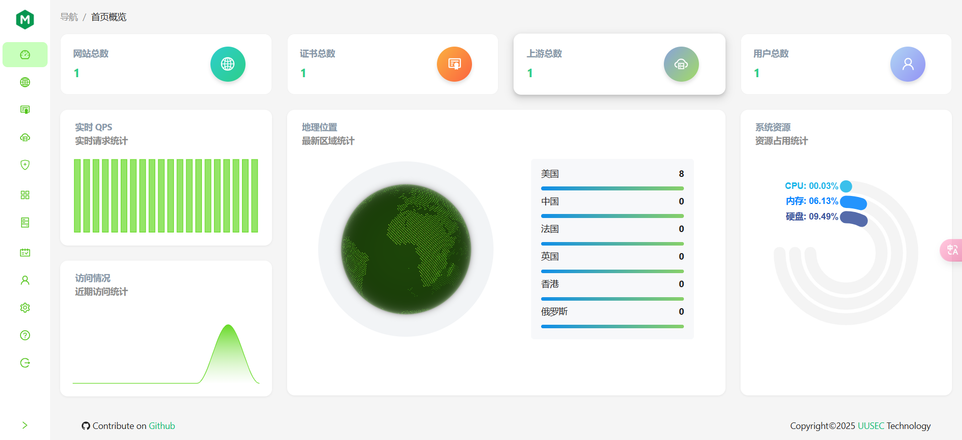The height and width of the screenshot is (440, 962).
Task: Click the orange certificate icon in 证书总数 card
Action: (454, 64)
